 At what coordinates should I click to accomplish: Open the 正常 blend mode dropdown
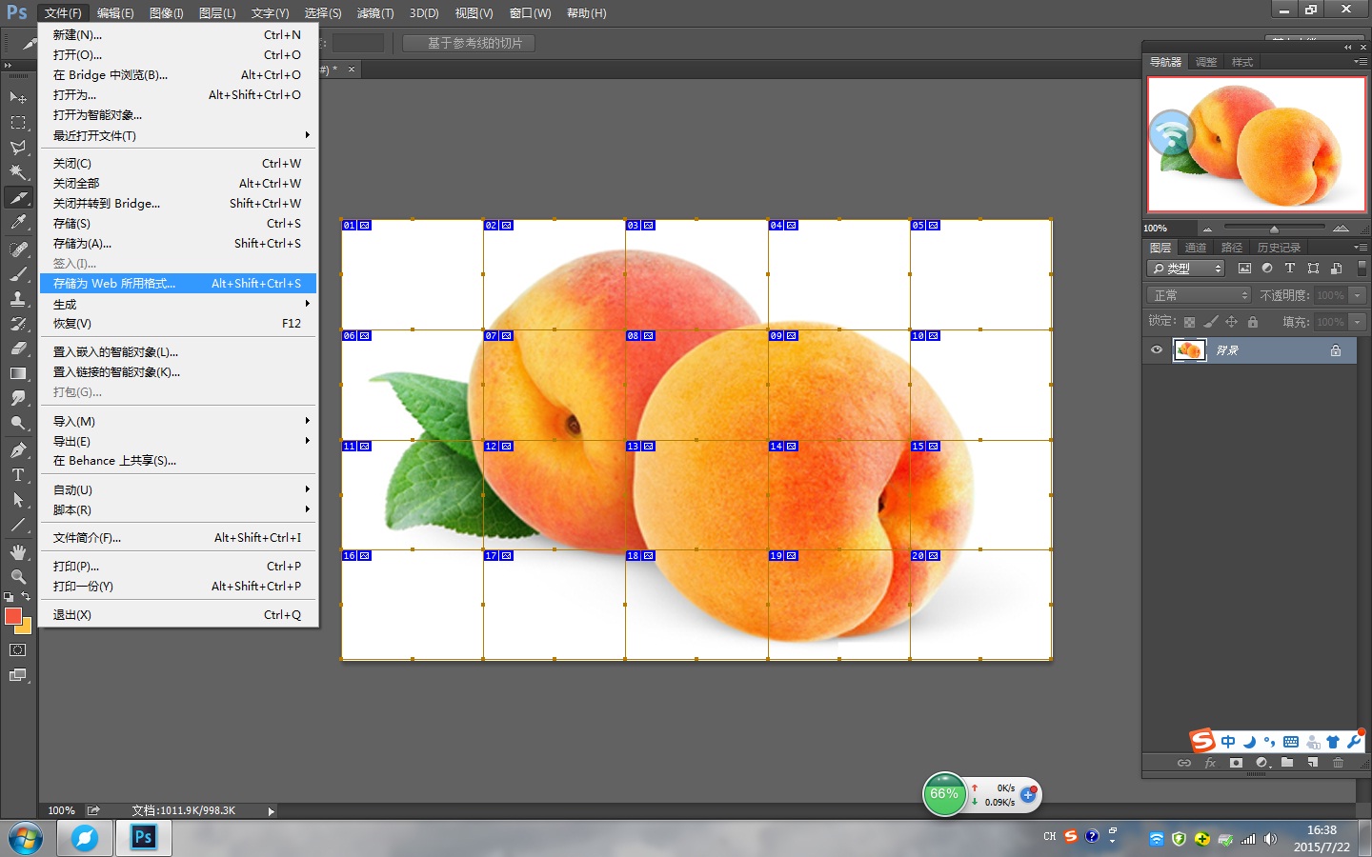1198,295
